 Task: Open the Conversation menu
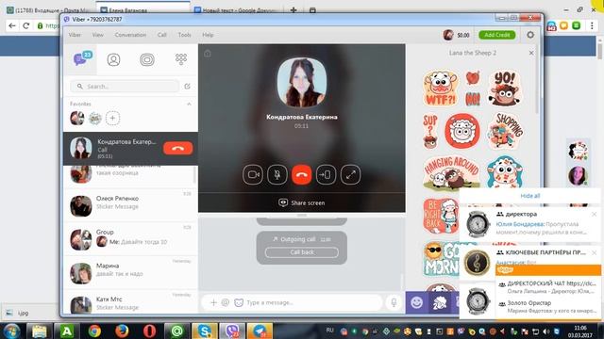[130, 35]
